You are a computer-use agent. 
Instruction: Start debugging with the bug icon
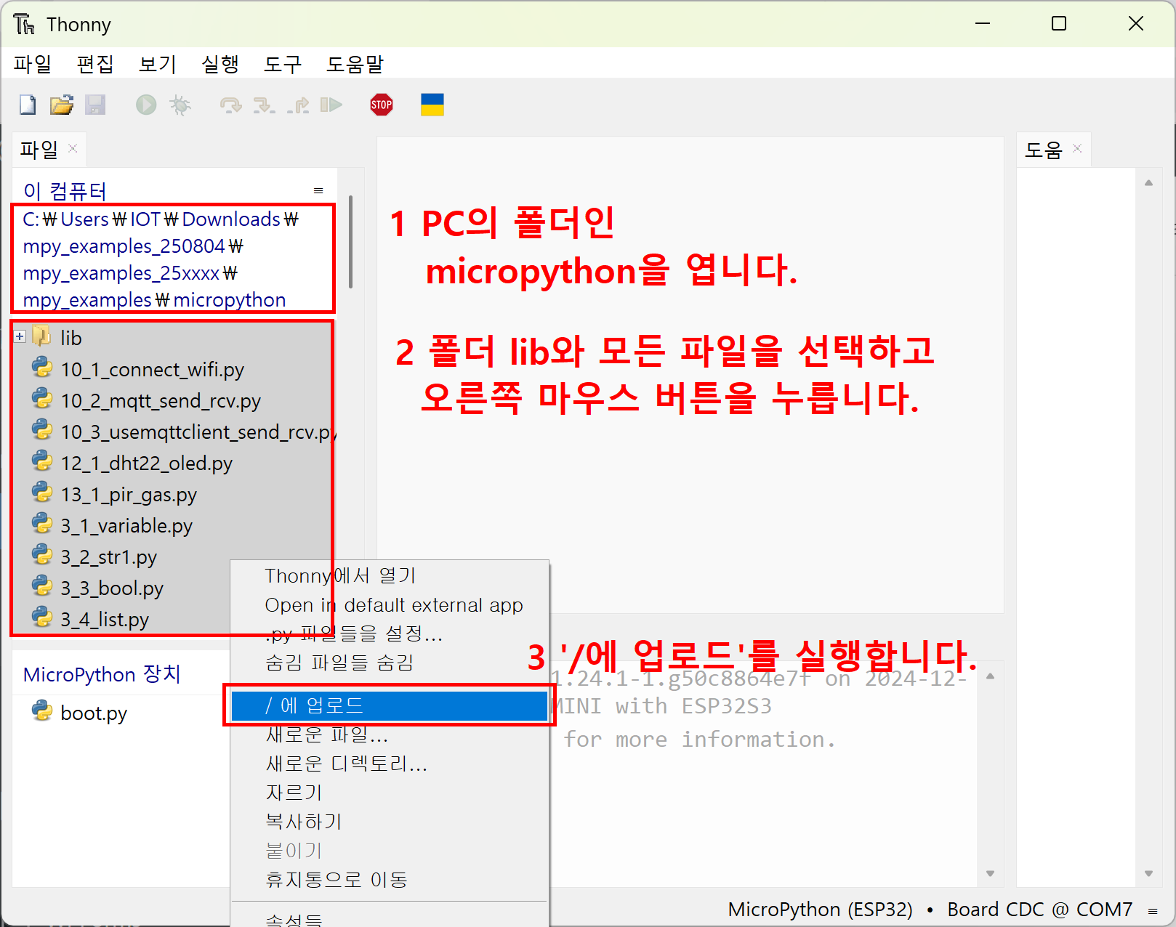coord(180,105)
